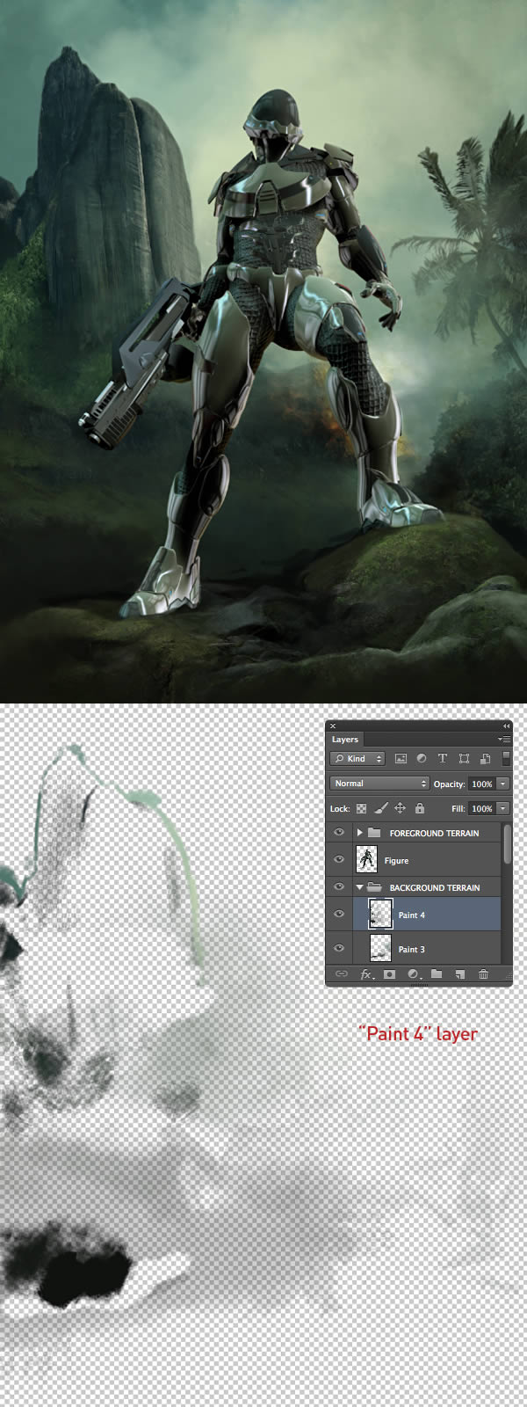Hide the Paint 4 layer
The height and width of the screenshot is (1407, 527).
[x=339, y=915]
